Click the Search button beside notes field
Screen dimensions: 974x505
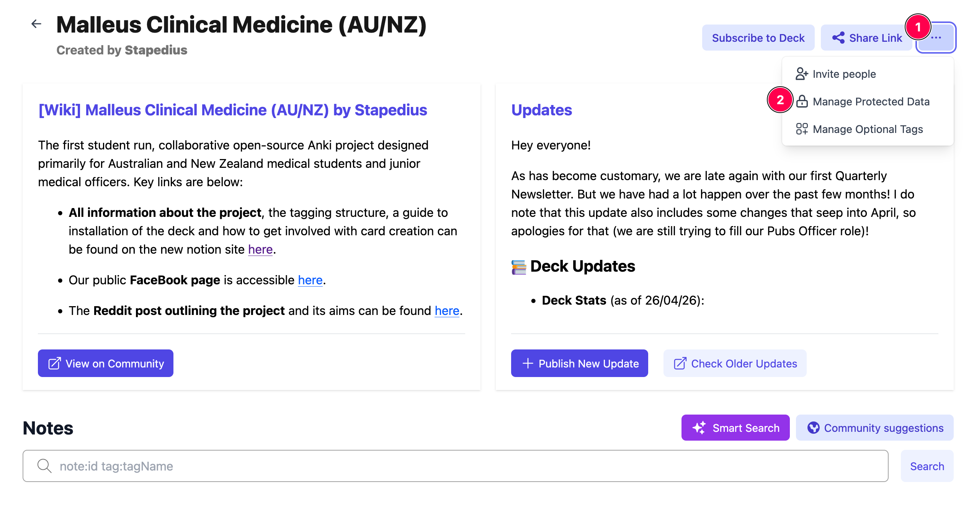927,466
